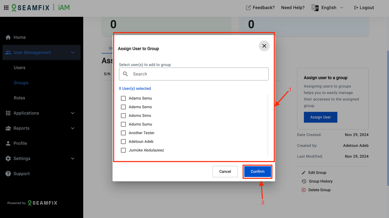This screenshot has height=218, width=389.
Task: Click the "Jumoke Abdulazeez" name text
Action: coord(146,150)
